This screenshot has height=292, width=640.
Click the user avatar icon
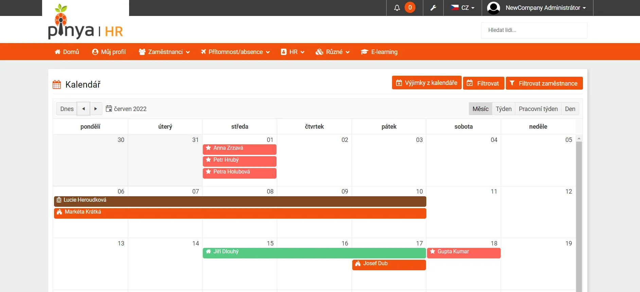coord(494,8)
